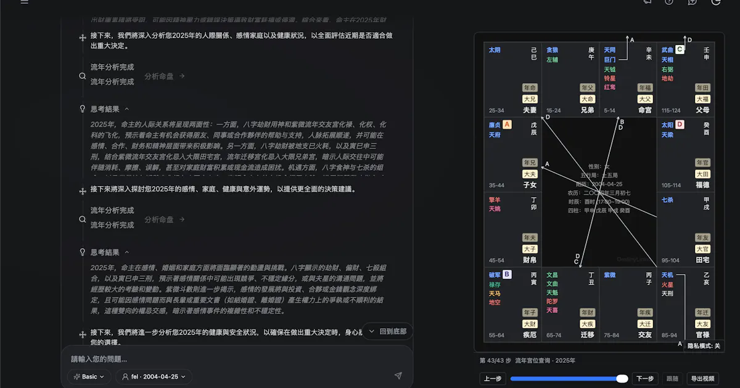Screen dimensions: 740x388
Task: Select the 兄弟 palace label
Action: click(x=587, y=110)
